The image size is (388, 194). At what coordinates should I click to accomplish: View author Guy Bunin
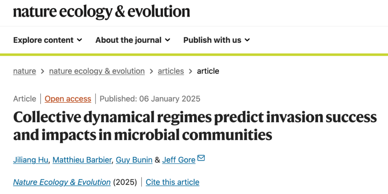(x=134, y=160)
